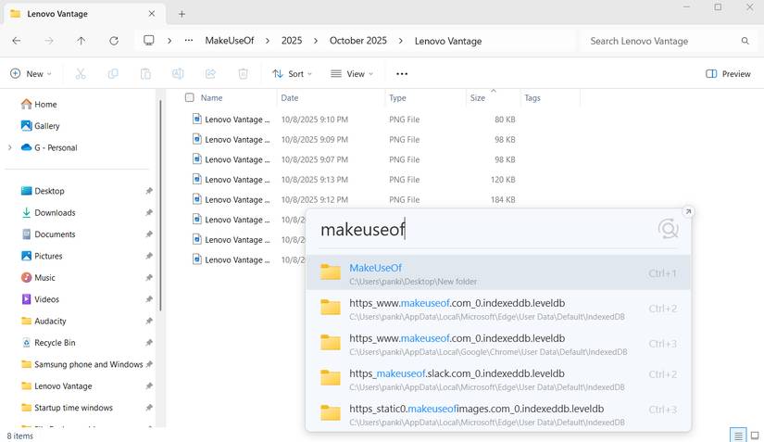Click Lenovo Vantage breadcrumb in address bar

pos(448,41)
